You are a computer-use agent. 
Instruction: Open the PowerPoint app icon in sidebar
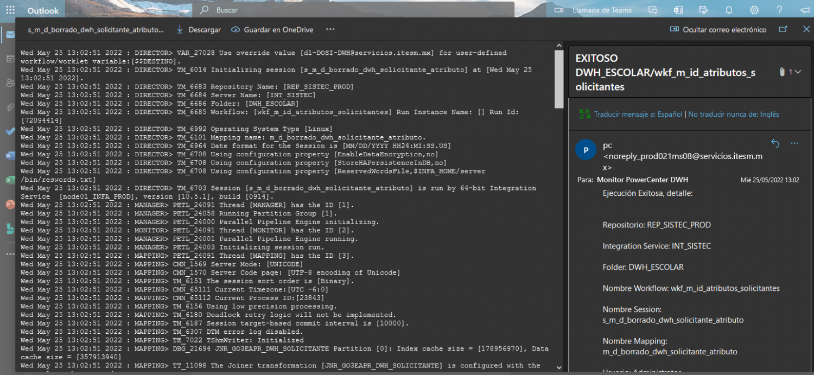click(x=10, y=205)
